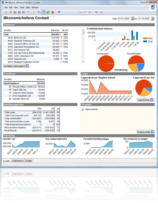The height and width of the screenshot is (203, 158).
Task: Open the View menu
Action: [x=16, y=7]
